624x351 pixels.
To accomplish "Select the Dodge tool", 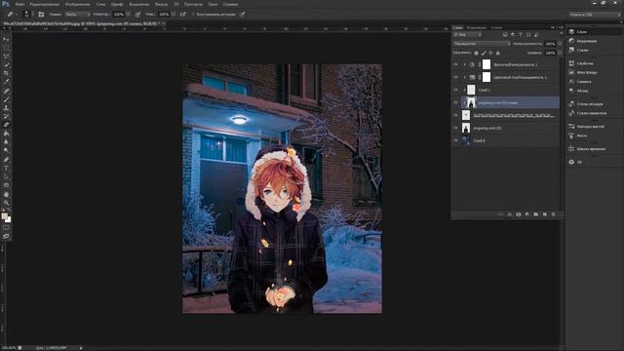I will [x=6, y=150].
